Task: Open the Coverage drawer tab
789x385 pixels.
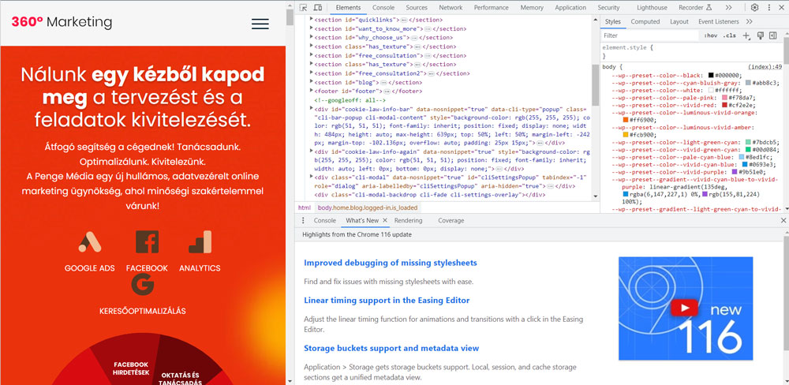Action: 451,220
